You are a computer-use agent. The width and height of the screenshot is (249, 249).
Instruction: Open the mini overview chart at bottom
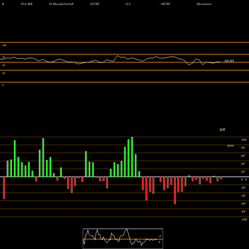point(123,239)
